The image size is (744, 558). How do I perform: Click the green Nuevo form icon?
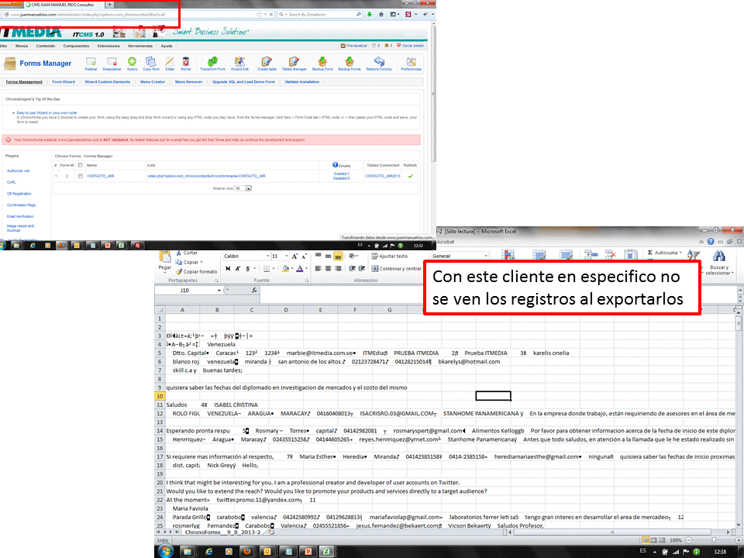click(x=132, y=64)
